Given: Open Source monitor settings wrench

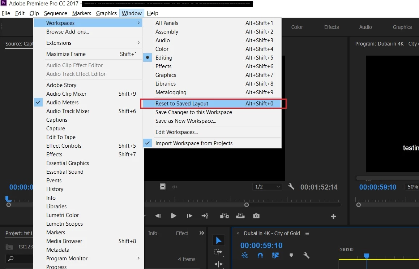Looking at the screenshot, I should [x=291, y=187].
